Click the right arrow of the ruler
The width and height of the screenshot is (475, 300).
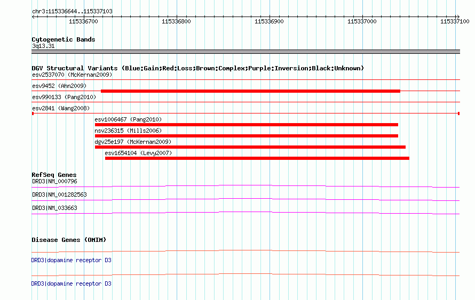458,17
